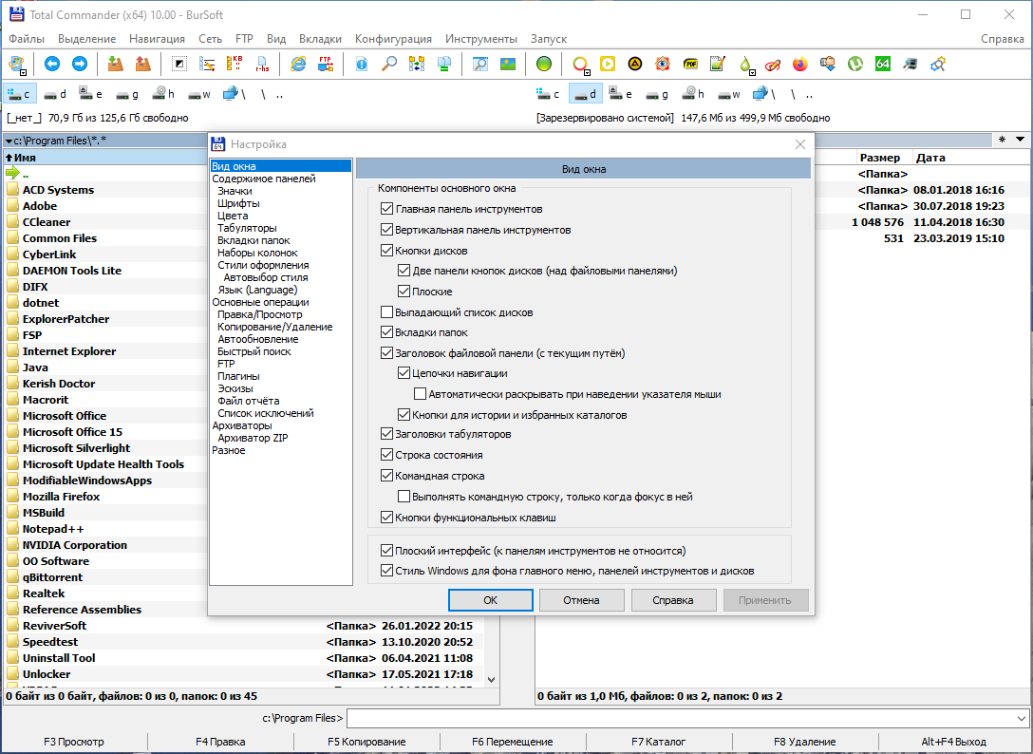This screenshot has width=1033, height=754.
Task: Open the 'Выделение' menu
Action: pos(86,39)
